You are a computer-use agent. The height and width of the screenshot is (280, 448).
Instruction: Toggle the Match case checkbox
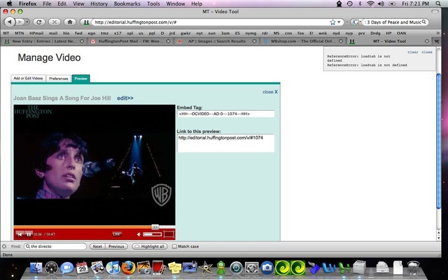click(174, 246)
